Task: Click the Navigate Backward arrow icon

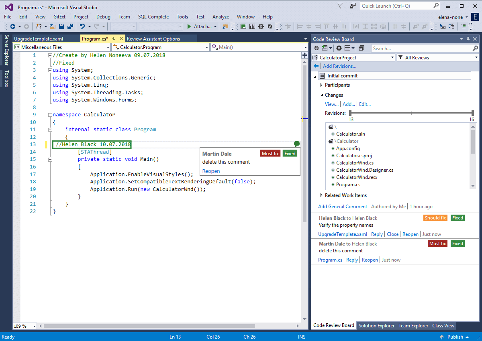Action: (12, 26)
